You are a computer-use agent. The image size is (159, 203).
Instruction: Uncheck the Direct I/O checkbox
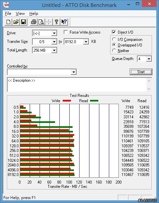(x=114, y=32)
